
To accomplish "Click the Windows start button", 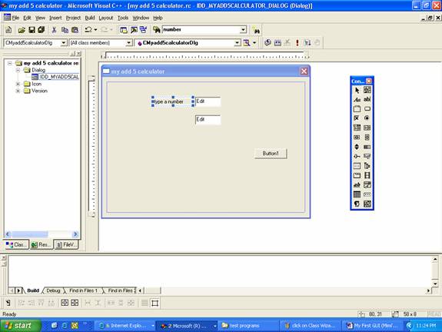I will tap(20, 326).
